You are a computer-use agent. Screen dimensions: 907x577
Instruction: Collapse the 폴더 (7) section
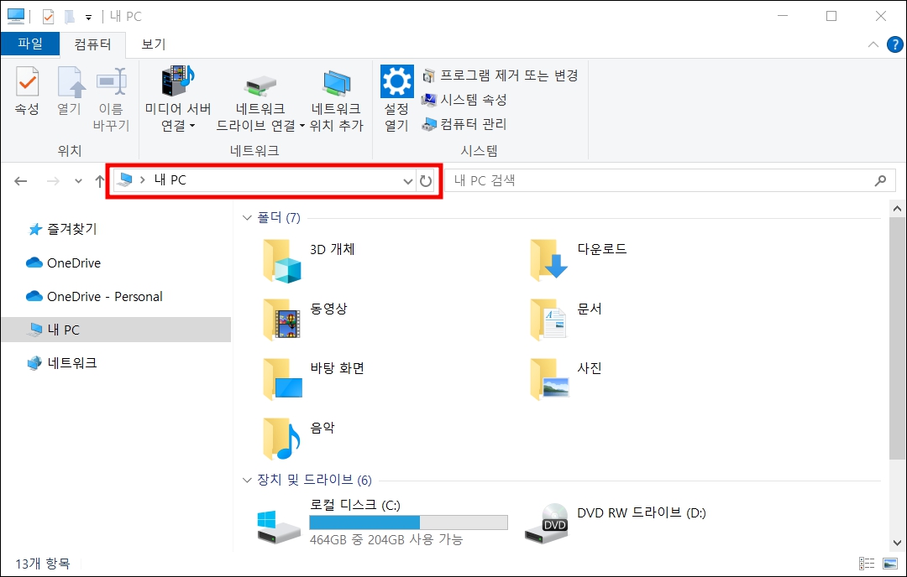pos(246,217)
